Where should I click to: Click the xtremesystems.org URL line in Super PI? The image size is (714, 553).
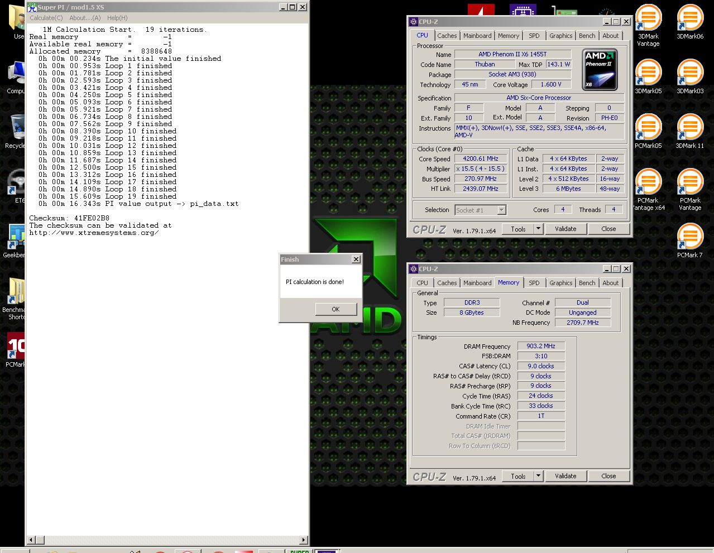click(x=94, y=233)
